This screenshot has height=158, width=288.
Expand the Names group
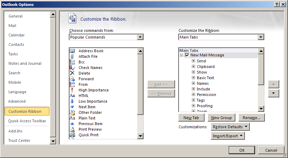pos(193,83)
